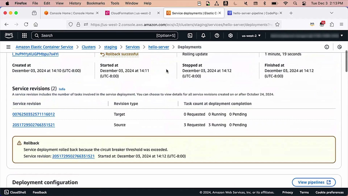
Task: Open macOS Control Center
Action: 304,3
